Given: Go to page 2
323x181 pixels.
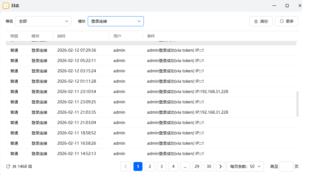Looking at the screenshot, I should click(x=150, y=166).
